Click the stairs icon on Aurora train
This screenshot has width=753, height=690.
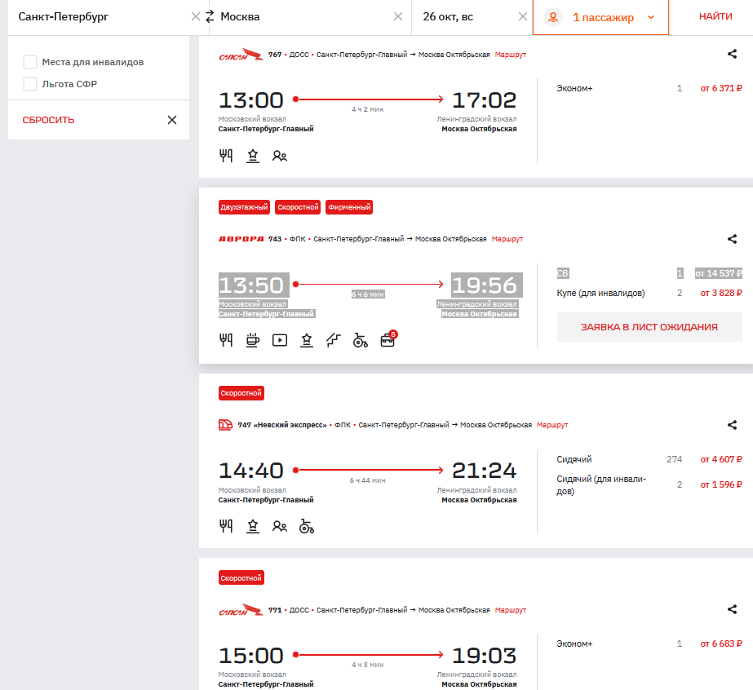coord(333,341)
